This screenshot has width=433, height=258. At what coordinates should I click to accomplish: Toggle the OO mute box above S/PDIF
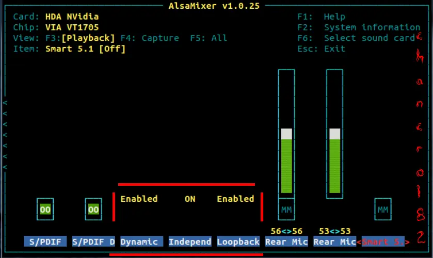coord(45,209)
